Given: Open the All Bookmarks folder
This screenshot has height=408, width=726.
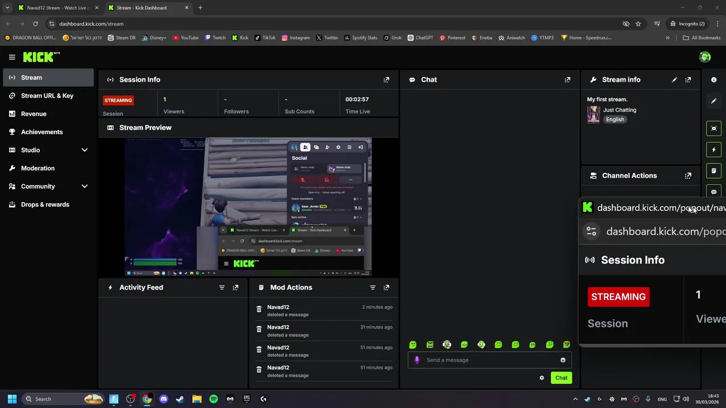Looking at the screenshot, I should pos(702,38).
